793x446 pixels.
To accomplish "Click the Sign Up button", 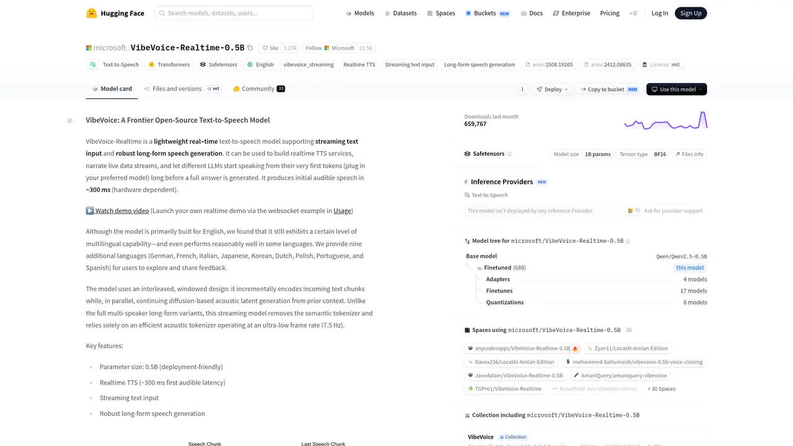I will 691,13.
